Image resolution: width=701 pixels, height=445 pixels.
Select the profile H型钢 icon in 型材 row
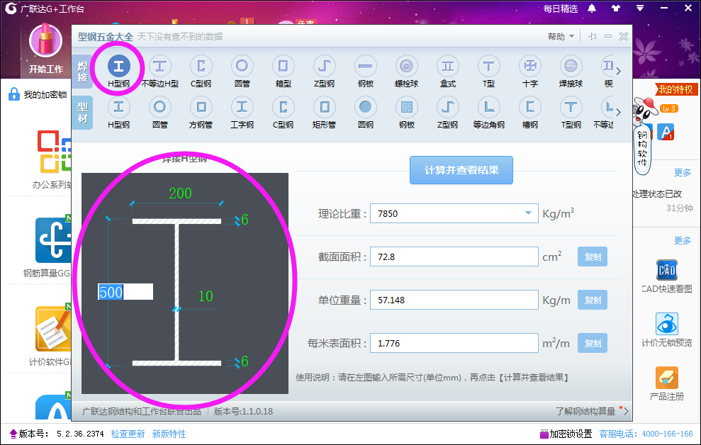pyautogui.click(x=118, y=107)
